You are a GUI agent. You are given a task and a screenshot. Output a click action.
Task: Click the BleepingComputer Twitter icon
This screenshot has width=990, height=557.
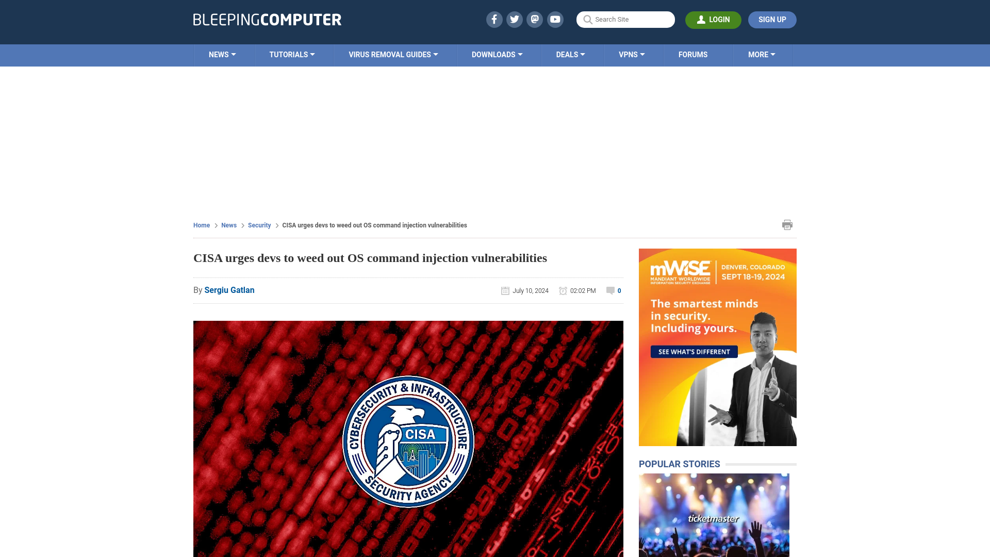click(x=514, y=19)
